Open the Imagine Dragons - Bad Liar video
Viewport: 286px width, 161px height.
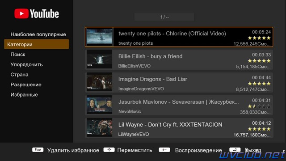[x=179, y=82]
